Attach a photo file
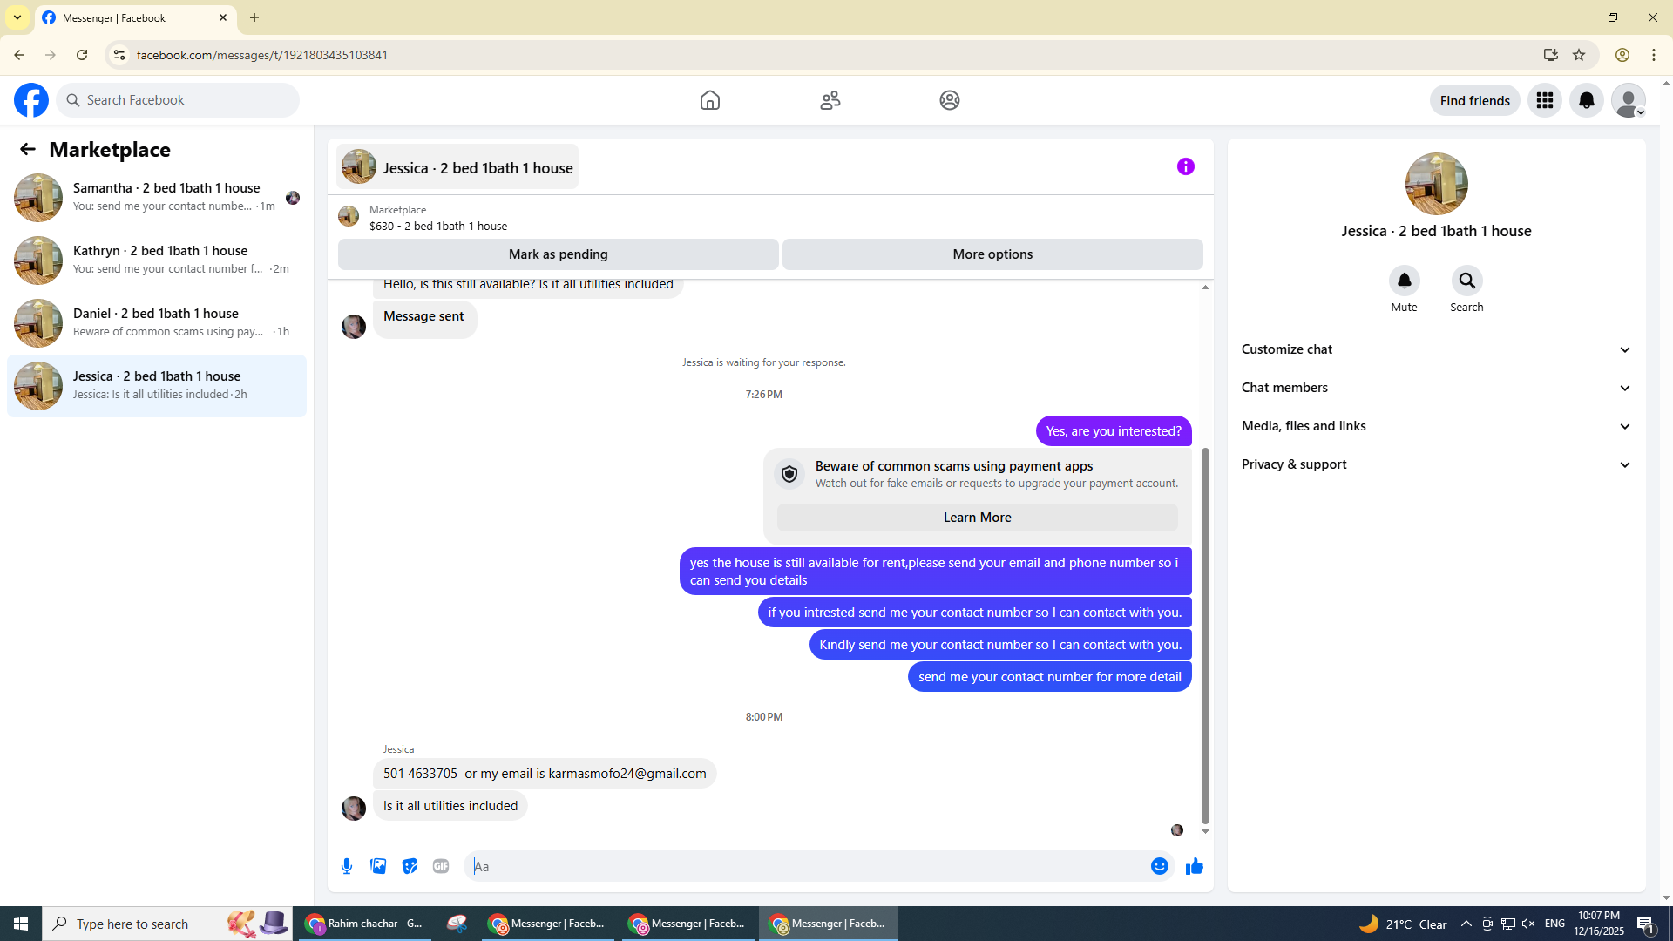The image size is (1673, 941). click(378, 866)
